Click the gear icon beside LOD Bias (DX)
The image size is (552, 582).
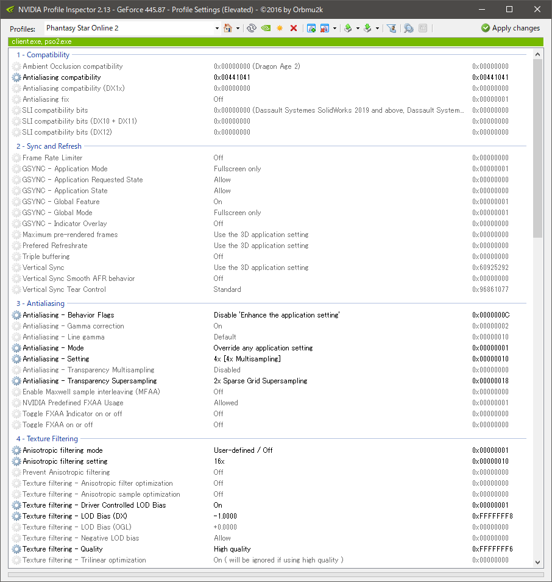16,516
